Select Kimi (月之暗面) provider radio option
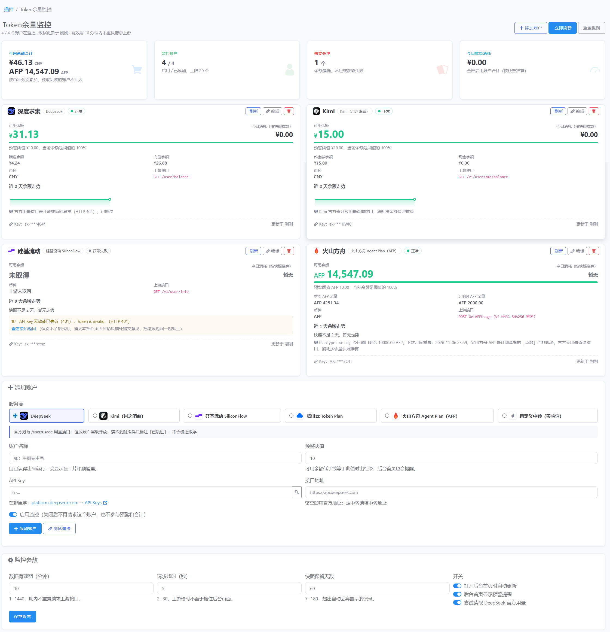This screenshot has width=610, height=632. pos(134,416)
